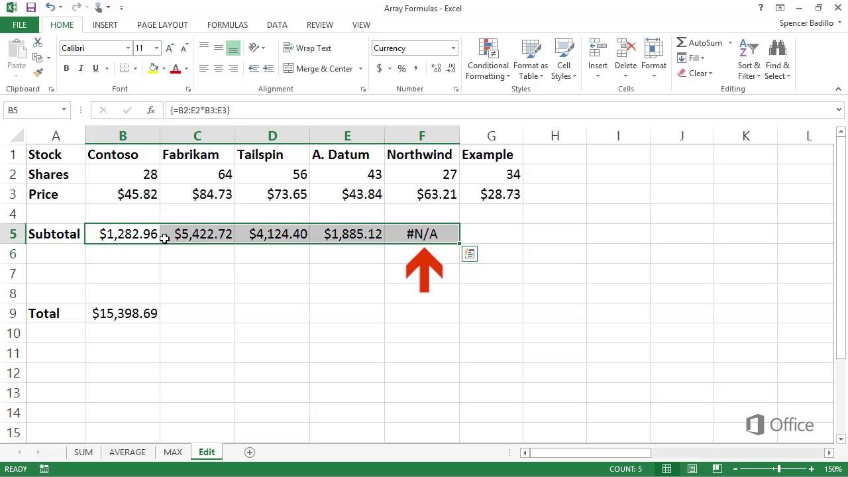The height and width of the screenshot is (477, 848).
Task: Apply percent style to cells
Action: pyautogui.click(x=401, y=68)
